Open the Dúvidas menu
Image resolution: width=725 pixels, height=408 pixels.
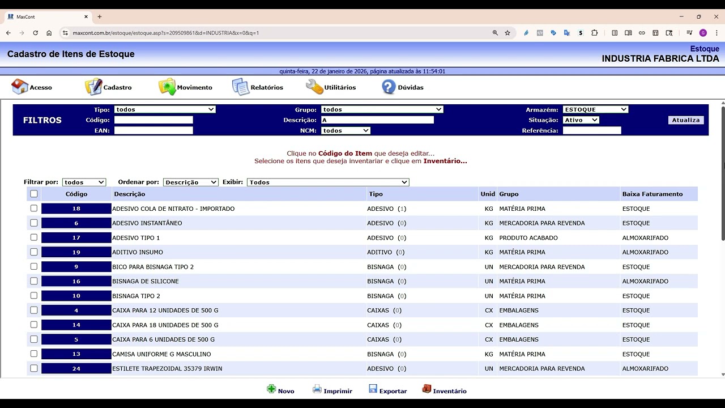tap(411, 87)
